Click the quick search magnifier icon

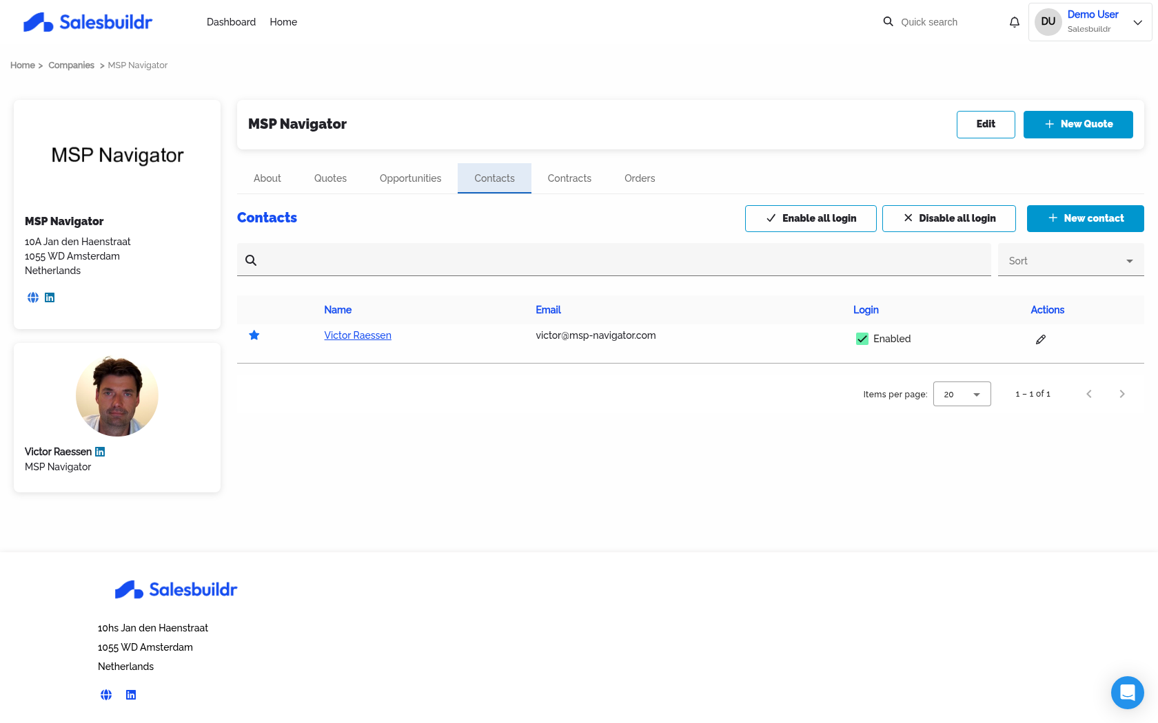[x=888, y=21]
